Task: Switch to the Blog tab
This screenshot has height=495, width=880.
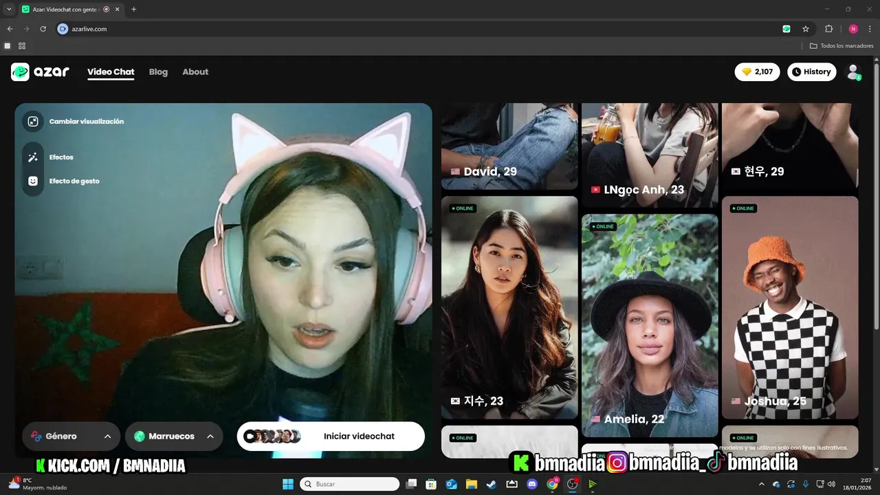Action: (x=158, y=72)
